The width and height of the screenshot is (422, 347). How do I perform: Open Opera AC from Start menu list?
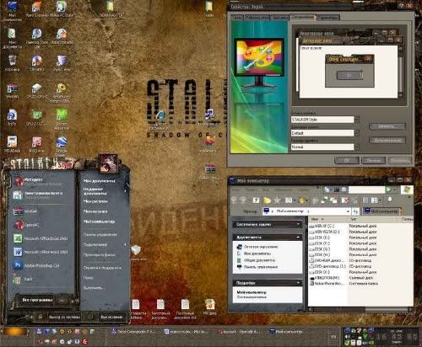tap(27, 225)
